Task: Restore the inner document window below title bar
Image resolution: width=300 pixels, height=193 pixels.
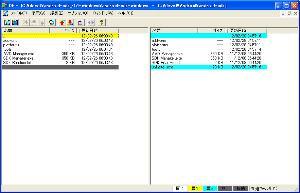Action: [x=289, y=13]
